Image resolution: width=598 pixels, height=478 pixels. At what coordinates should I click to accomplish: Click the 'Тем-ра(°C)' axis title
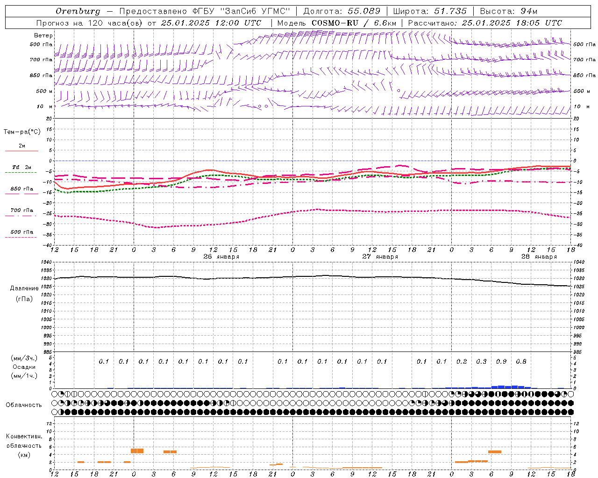click(x=22, y=132)
